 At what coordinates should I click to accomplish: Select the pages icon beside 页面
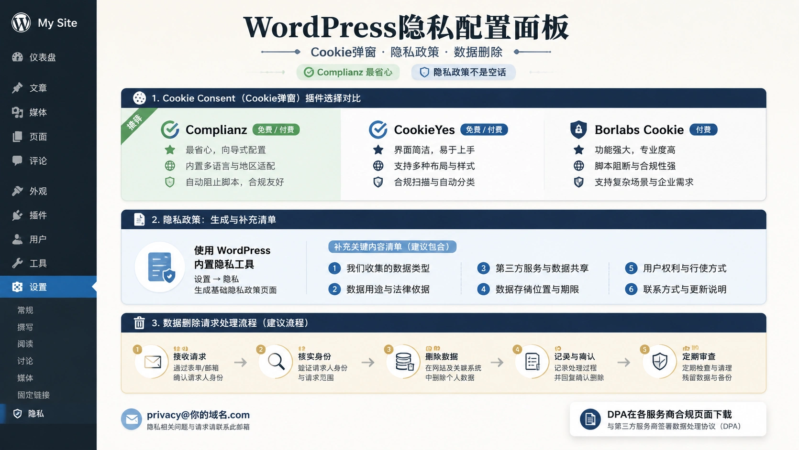pyautogui.click(x=18, y=137)
